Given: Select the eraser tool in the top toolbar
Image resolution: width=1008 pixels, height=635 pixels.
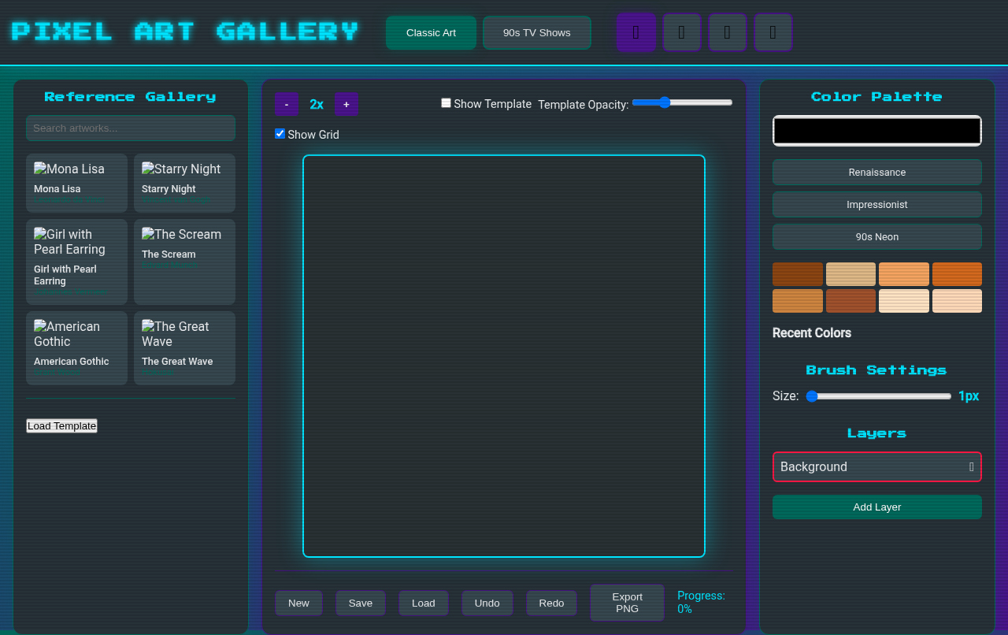Looking at the screenshot, I should click(682, 32).
